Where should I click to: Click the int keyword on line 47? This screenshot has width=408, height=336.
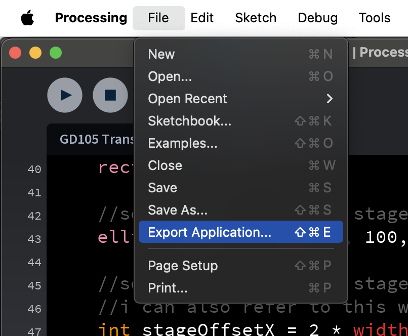click(114, 330)
